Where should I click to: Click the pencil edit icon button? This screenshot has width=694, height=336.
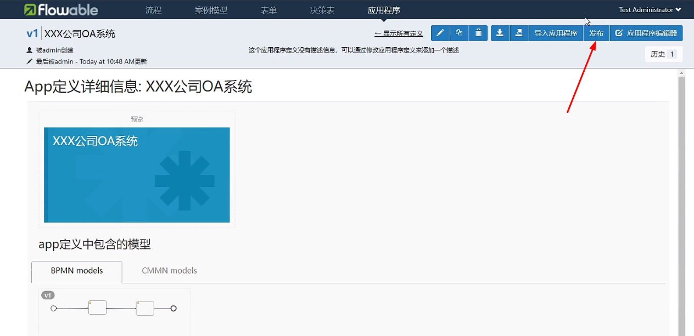point(440,33)
